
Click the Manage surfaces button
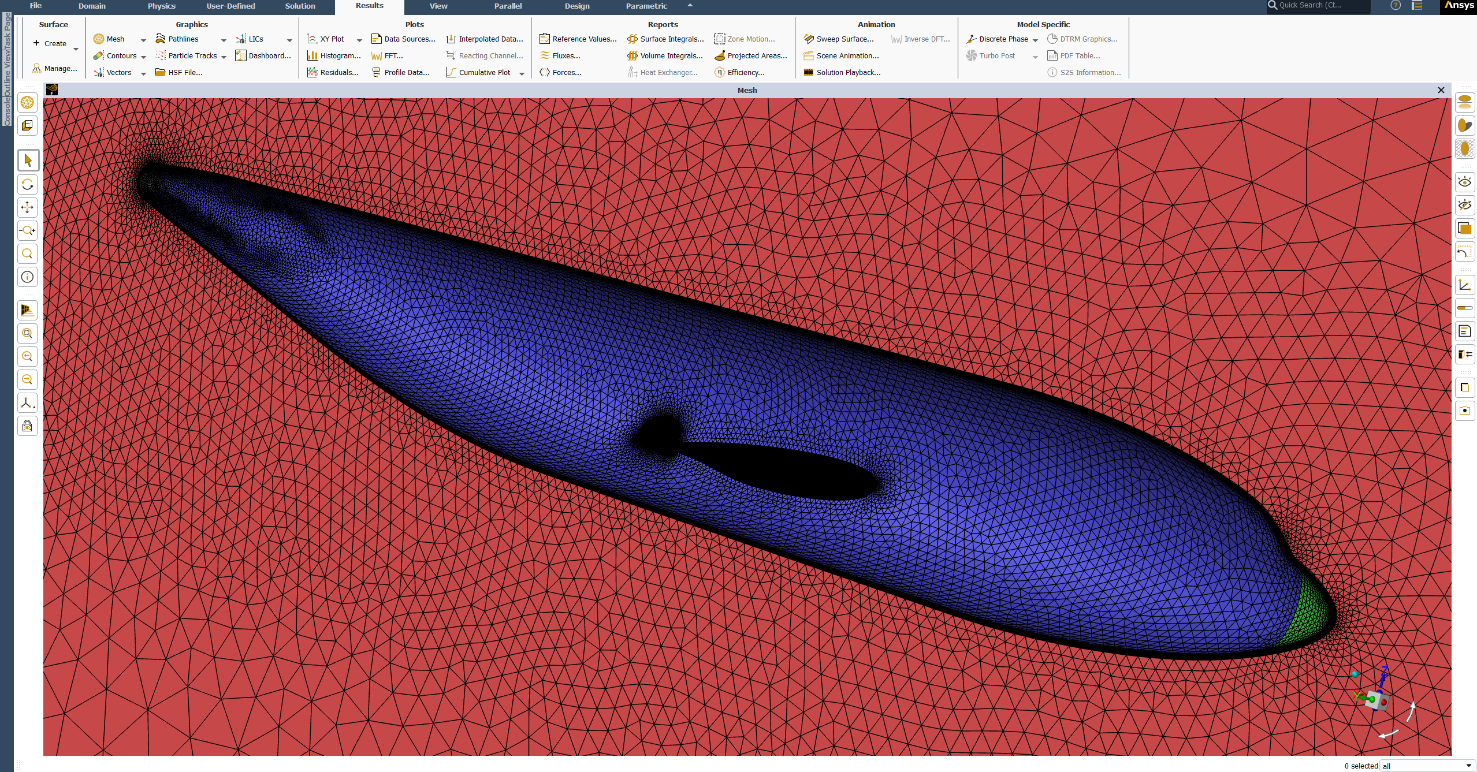54,69
